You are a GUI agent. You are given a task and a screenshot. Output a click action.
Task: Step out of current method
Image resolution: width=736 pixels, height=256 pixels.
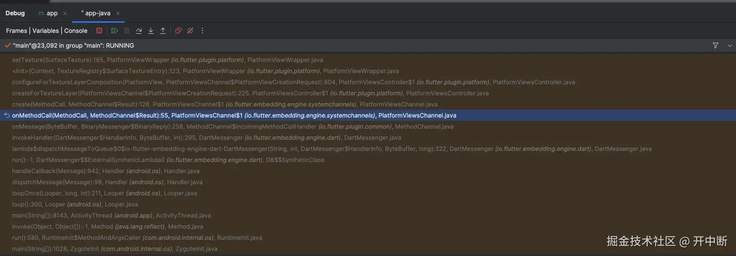[x=163, y=31]
